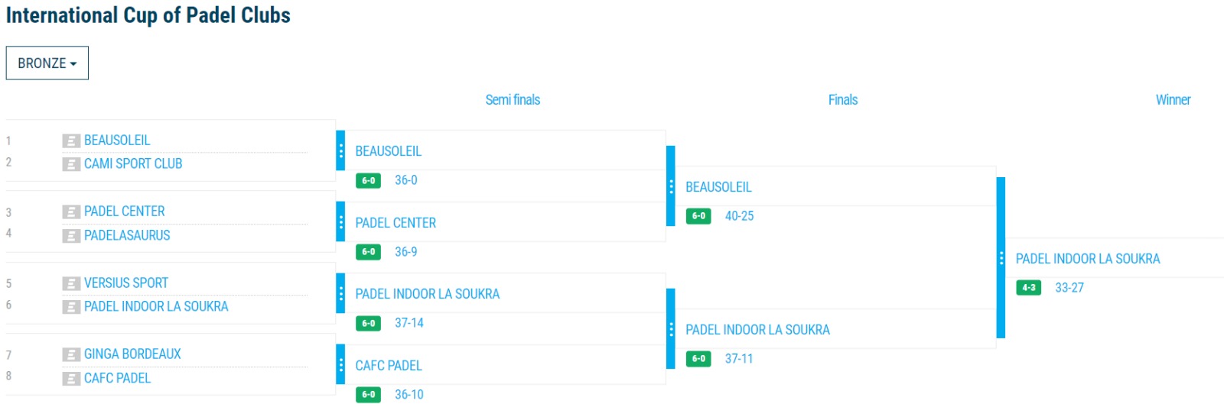Expand match options for Ginga Bordeaux vs CAFC Padel
The image size is (1224, 407).
(340, 365)
